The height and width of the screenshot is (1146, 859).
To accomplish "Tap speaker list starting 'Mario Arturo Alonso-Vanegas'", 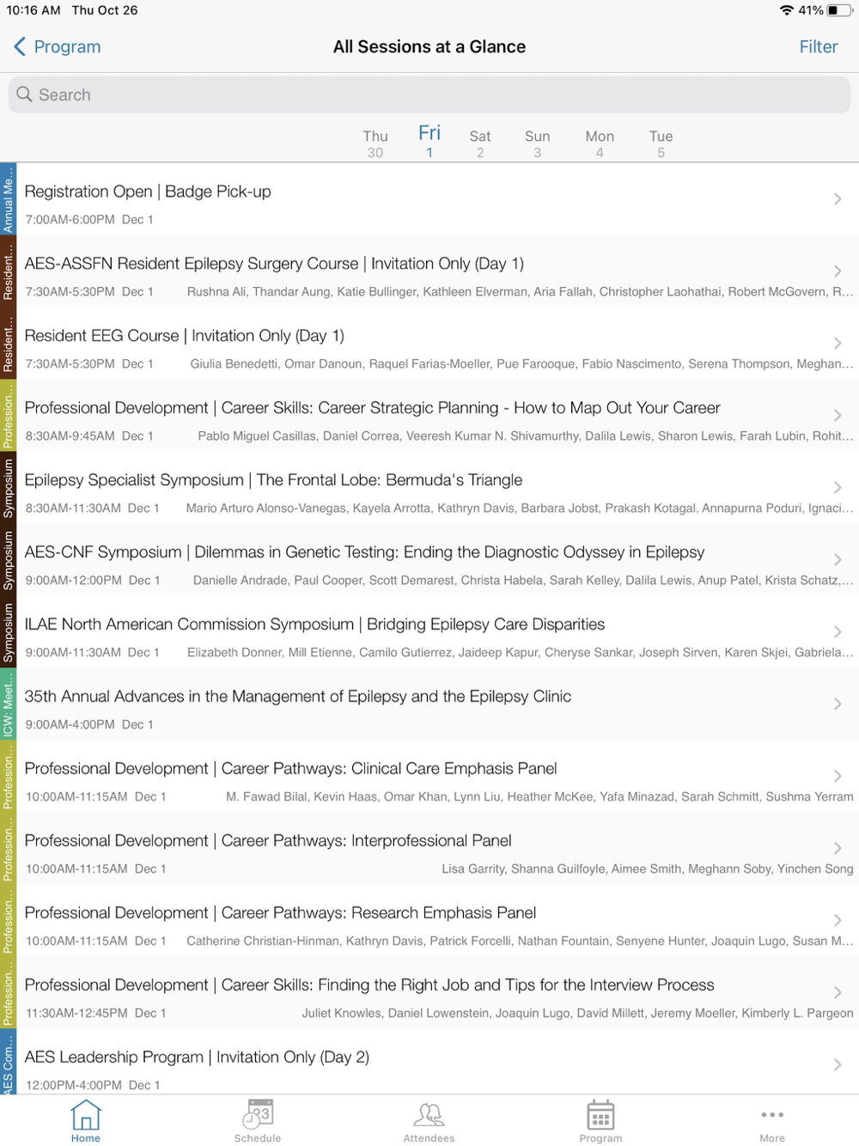I will click(x=520, y=509).
